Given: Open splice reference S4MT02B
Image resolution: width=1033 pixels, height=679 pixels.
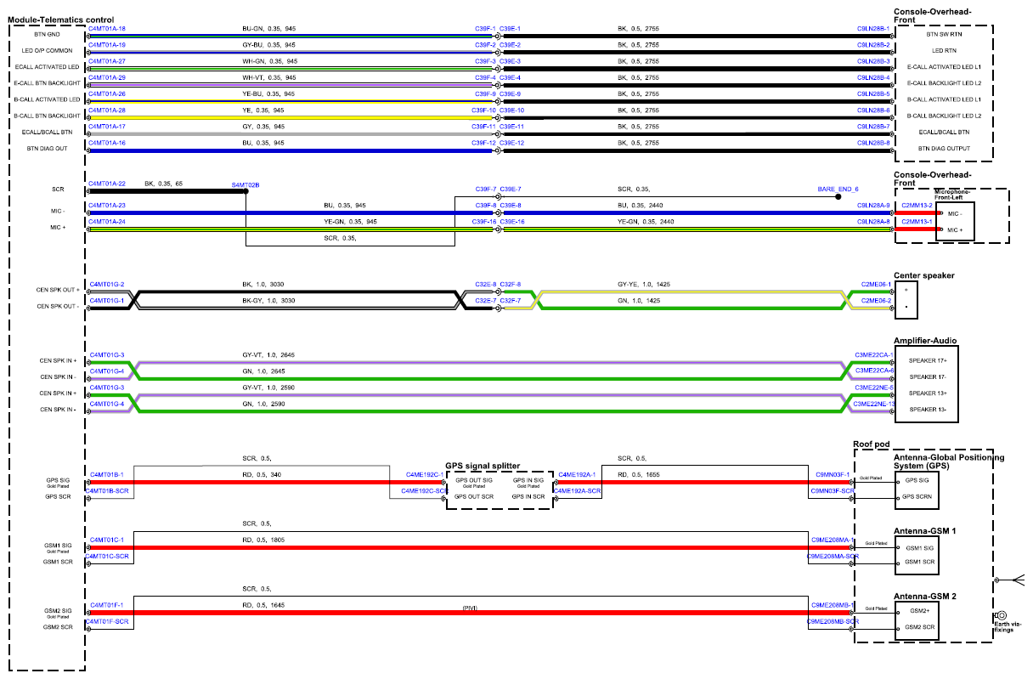Looking at the screenshot, I should 246,184.
